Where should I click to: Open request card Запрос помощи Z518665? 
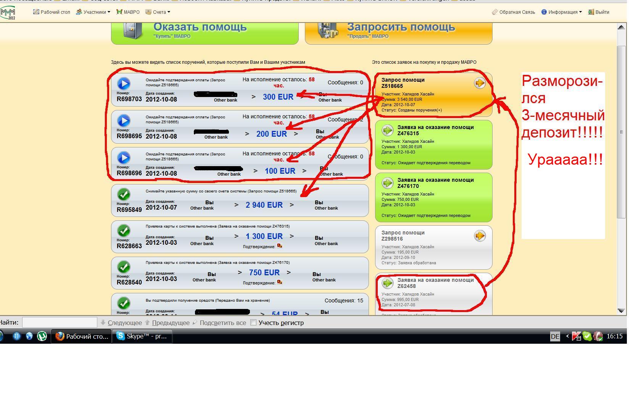pos(434,95)
